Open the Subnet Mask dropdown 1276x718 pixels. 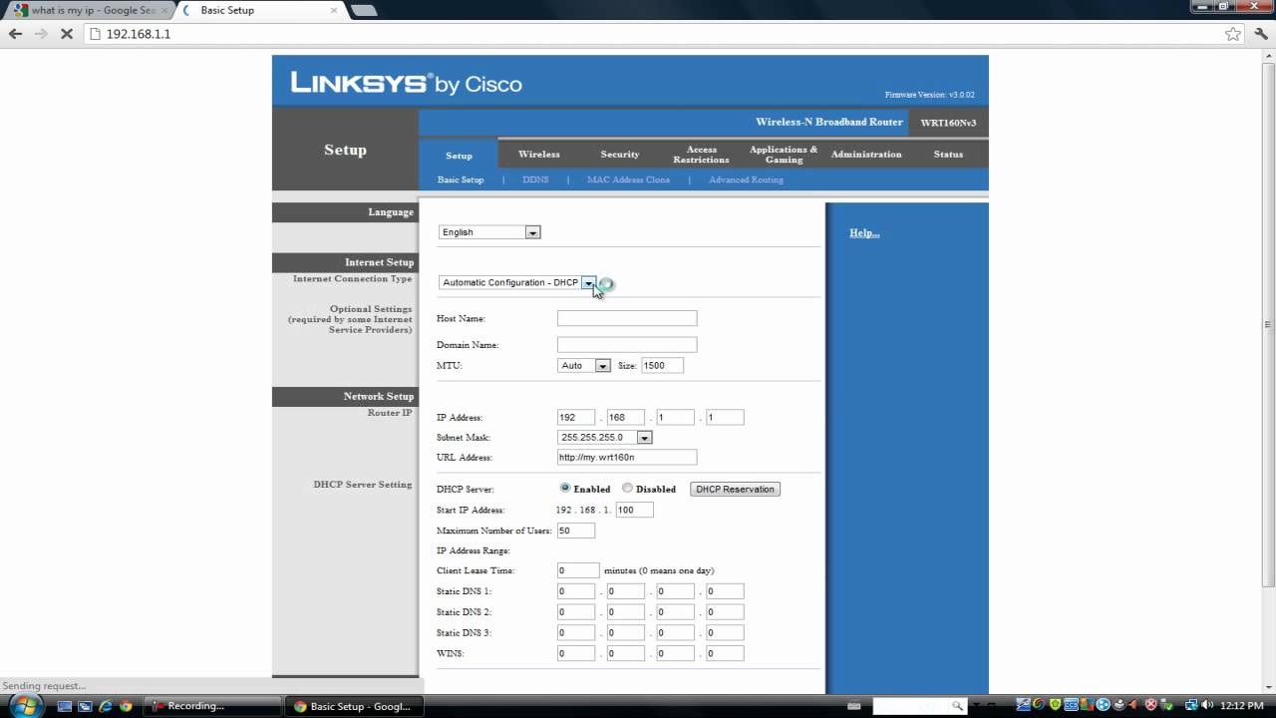(x=605, y=438)
